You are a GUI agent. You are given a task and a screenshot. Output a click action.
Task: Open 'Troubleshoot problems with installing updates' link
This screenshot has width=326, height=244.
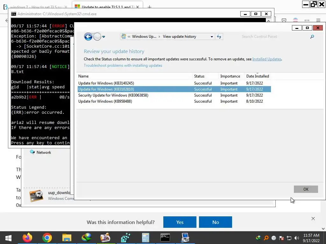[123, 65]
